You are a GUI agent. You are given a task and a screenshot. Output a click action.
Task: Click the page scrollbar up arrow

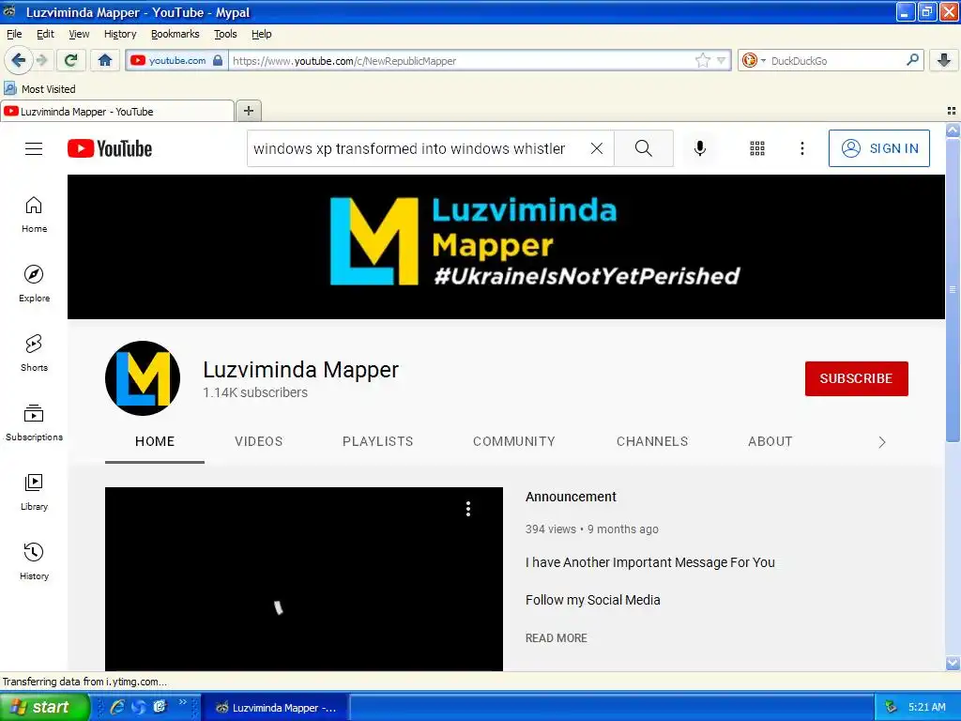click(953, 130)
